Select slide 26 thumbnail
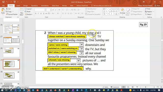 pyautogui.click(x=11, y=29)
